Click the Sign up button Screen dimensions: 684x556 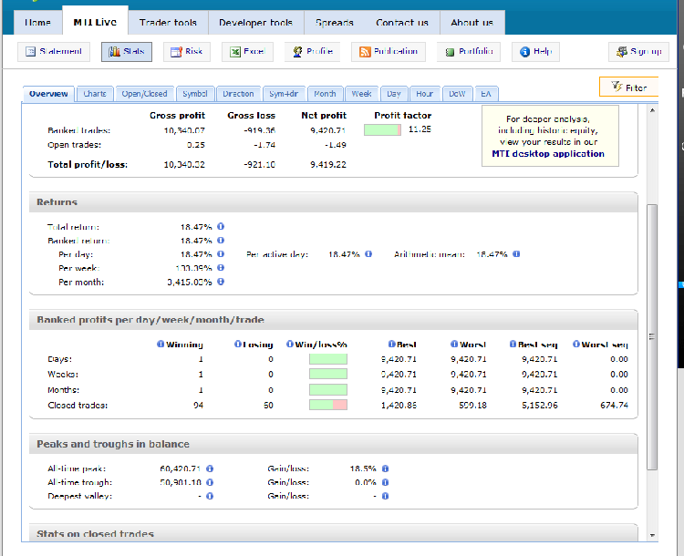(x=638, y=52)
